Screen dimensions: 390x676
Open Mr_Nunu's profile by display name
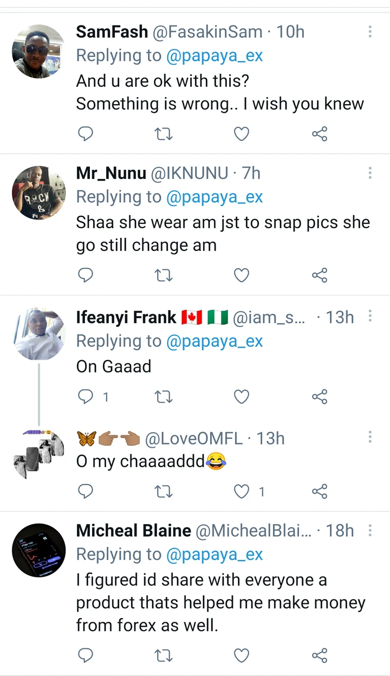pyautogui.click(x=111, y=173)
